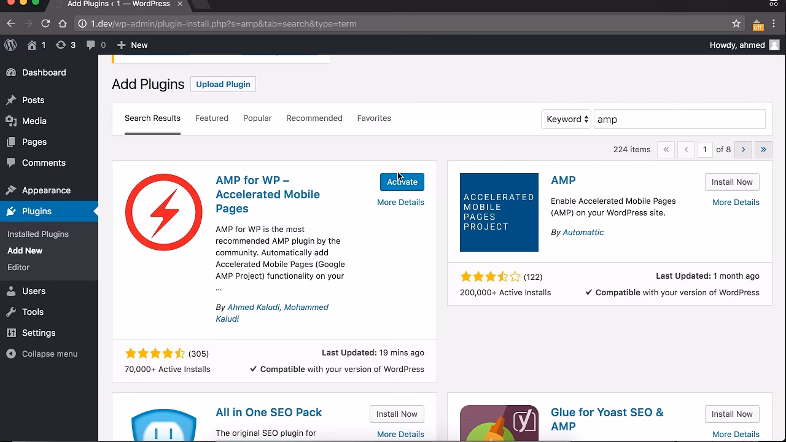Viewport: 786px width, 442px height.
Task: Switch to the Favorites tab
Action: coord(374,118)
